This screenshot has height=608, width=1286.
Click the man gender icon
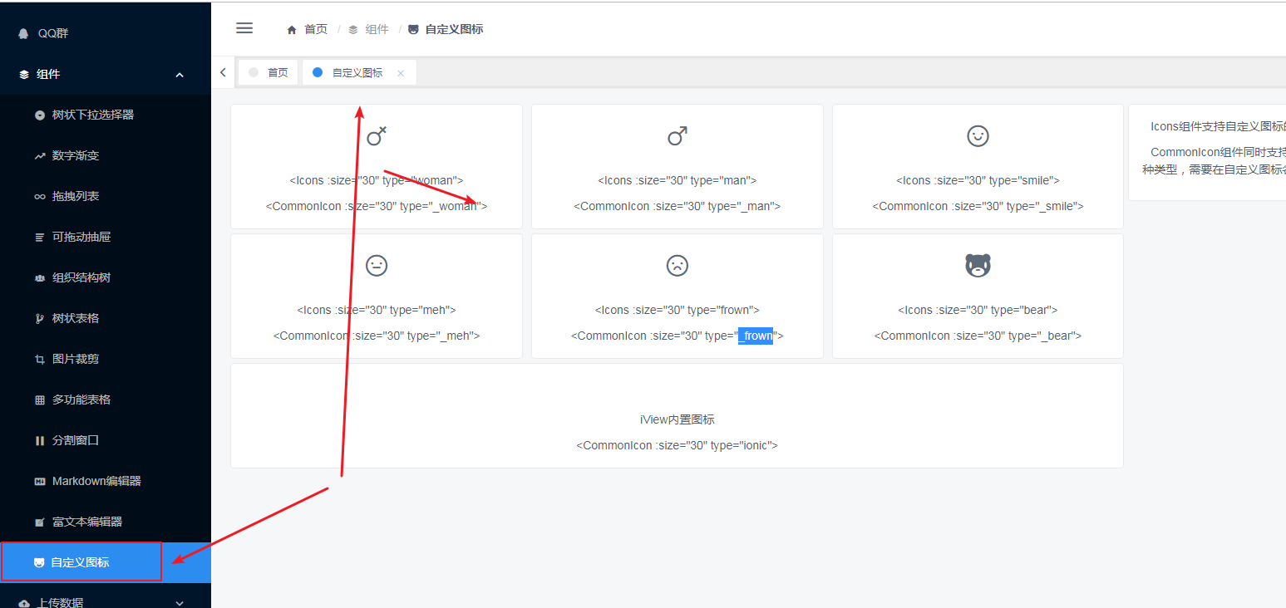coord(677,135)
